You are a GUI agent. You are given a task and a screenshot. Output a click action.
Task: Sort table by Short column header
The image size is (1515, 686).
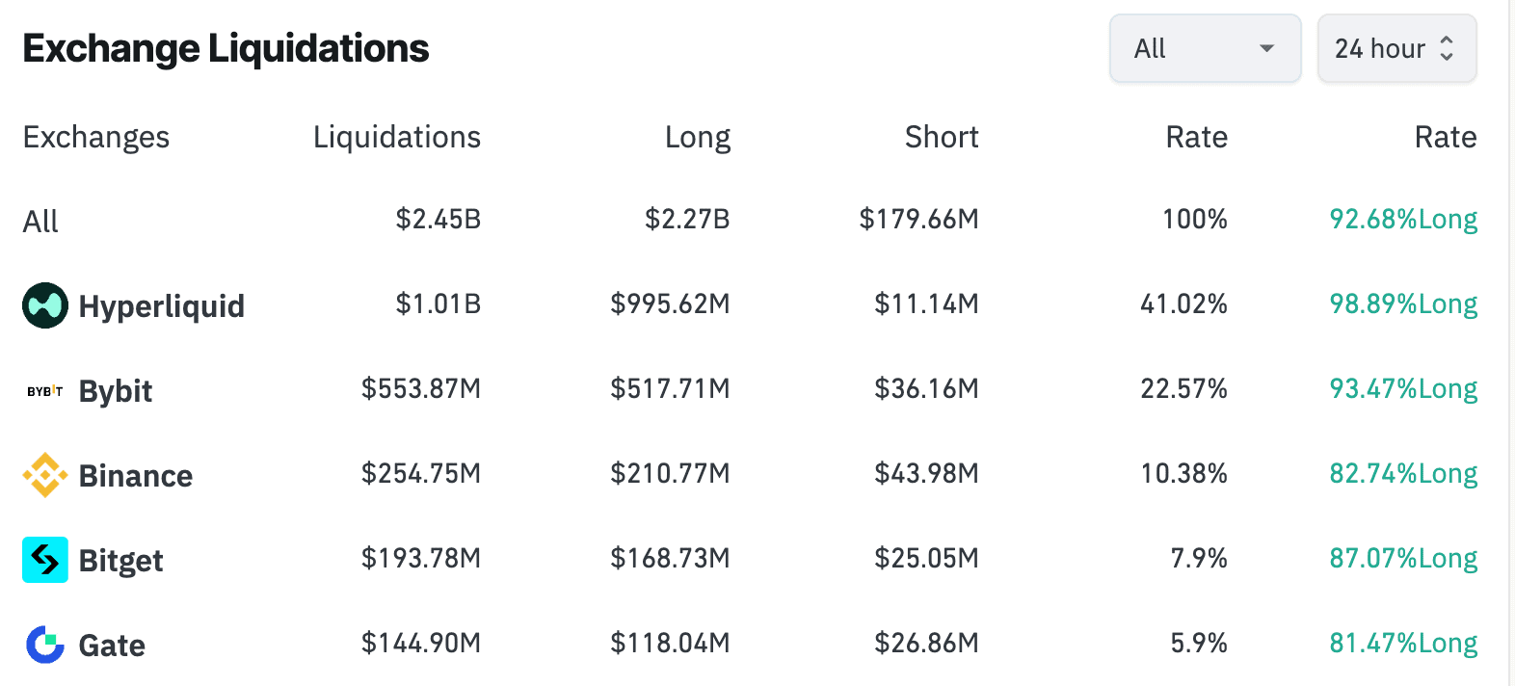(941, 137)
